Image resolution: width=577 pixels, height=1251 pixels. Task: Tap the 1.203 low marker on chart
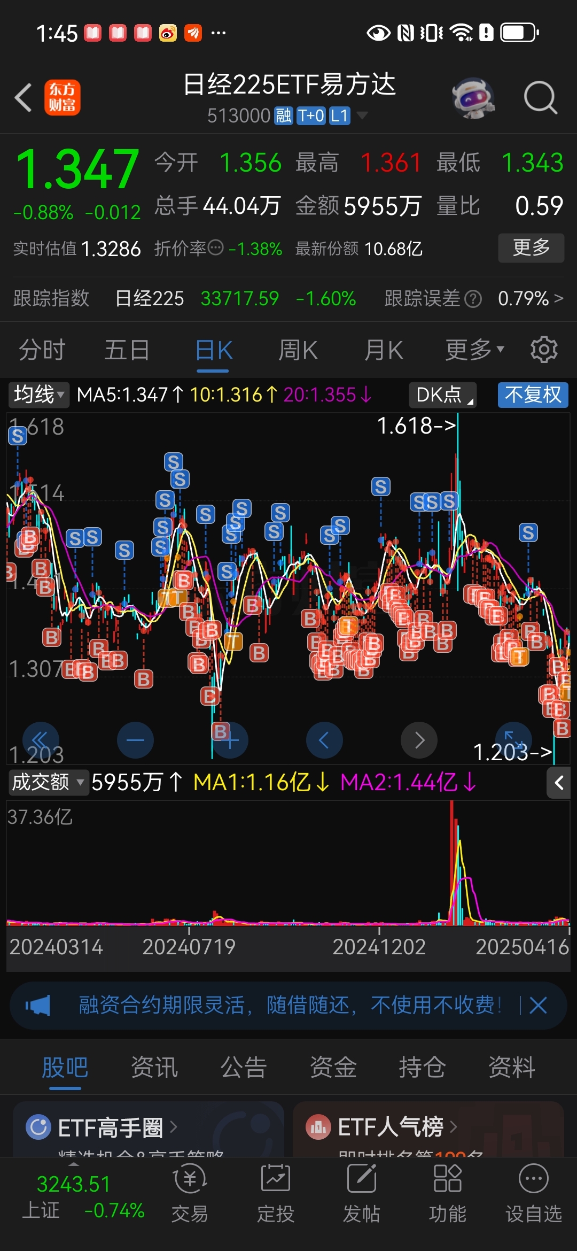click(x=512, y=752)
